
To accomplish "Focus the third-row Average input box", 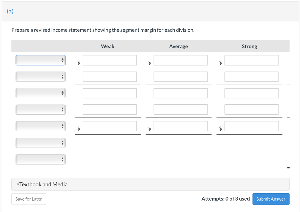I will (180, 93).
